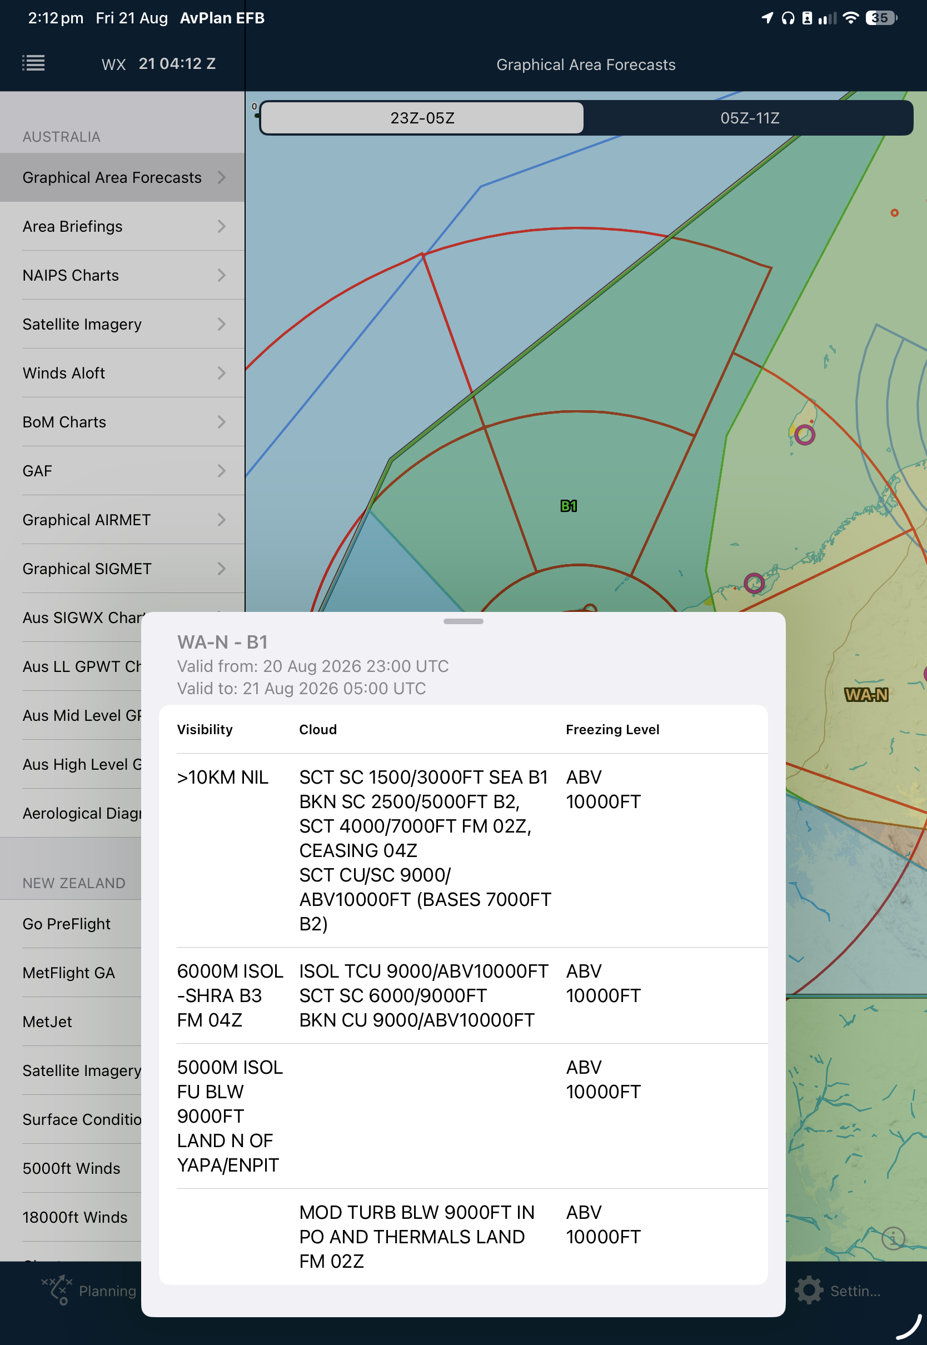Image resolution: width=927 pixels, height=1345 pixels.
Task: Expand chevron beside Winds Aloft
Action: (221, 373)
